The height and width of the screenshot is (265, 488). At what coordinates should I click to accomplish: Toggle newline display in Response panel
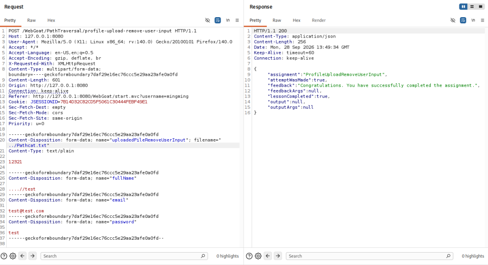coord(473,20)
